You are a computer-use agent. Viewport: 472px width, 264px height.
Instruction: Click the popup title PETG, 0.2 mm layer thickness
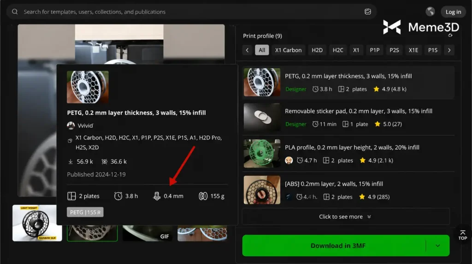coord(136,112)
